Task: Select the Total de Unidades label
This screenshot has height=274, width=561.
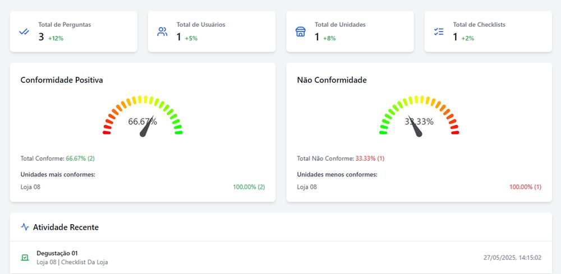Action: point(340,25)
